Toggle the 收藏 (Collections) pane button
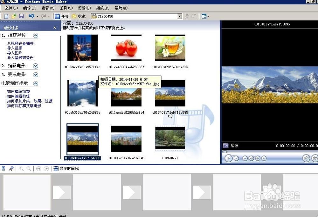Image resolution: width=318 pixels, height=217 pixels. 79,16
